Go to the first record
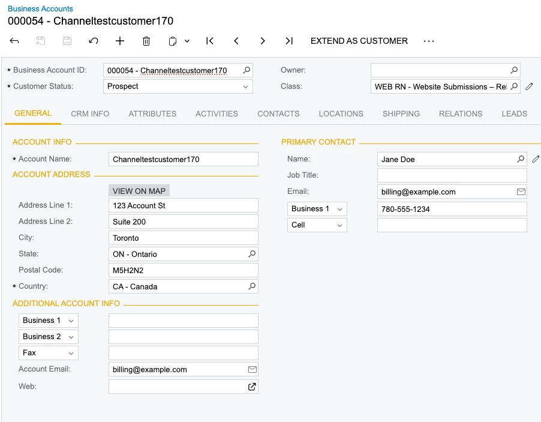Viewport: 541px width, 422px height. click(210, 41)
